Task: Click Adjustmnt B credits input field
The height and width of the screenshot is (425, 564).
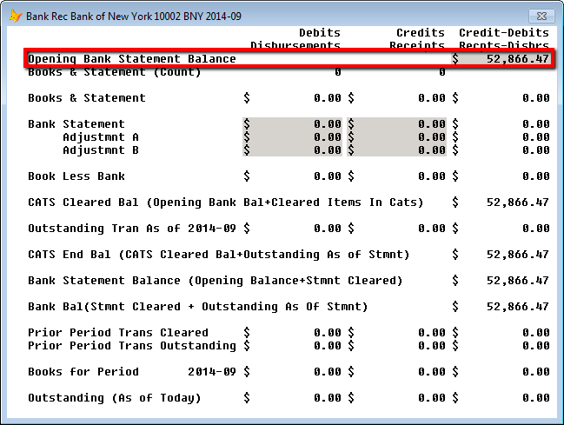Action: 396,149
